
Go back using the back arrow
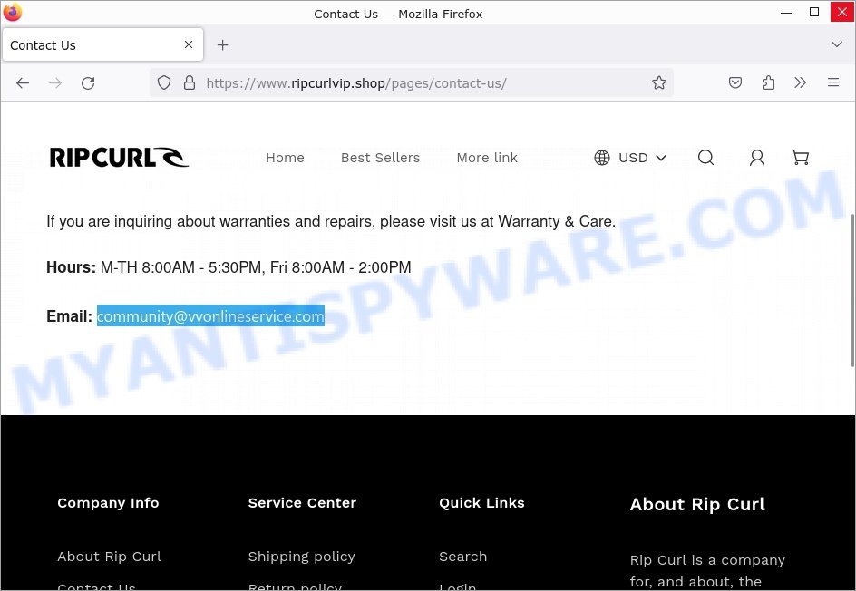click(23, 83)
